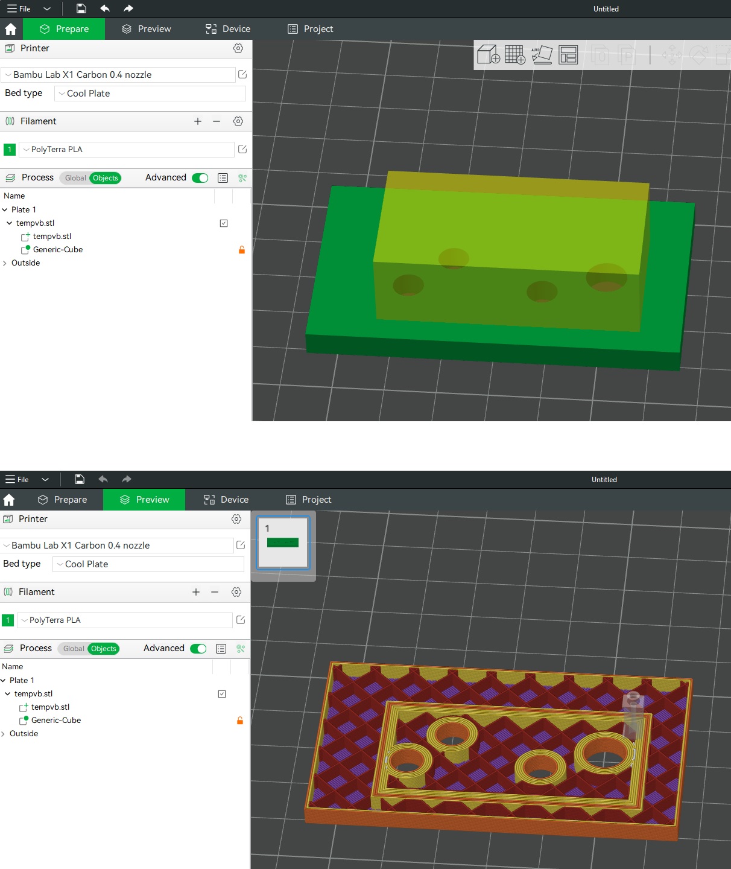Viewport: 731px width, 869px height.
Task: Toggle the Advanced switch in the Prepare-view window
Action: [200, 178]
